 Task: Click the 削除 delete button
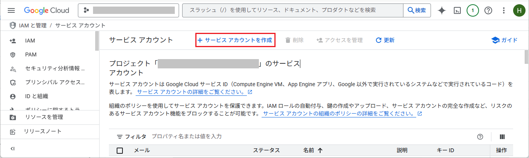click(294, 40)
